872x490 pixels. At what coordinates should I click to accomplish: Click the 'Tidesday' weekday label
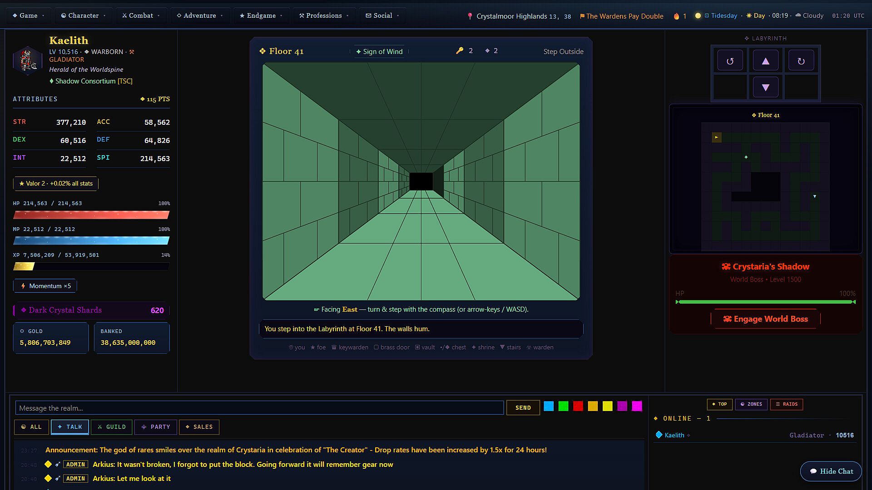tap(724, 15)
